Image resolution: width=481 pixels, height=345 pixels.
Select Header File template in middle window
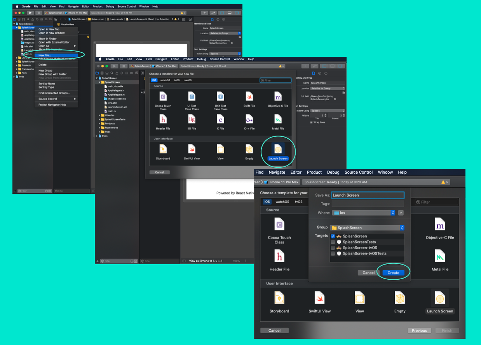[163, 122]
